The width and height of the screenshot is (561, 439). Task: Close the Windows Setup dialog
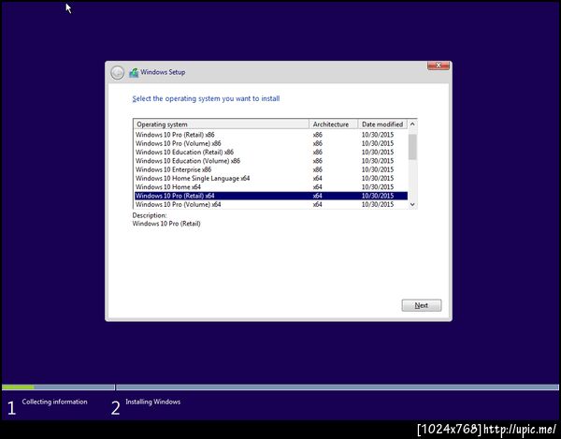tap(439, 66)
